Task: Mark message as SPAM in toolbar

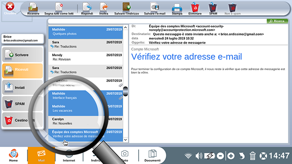Action: 213,9
